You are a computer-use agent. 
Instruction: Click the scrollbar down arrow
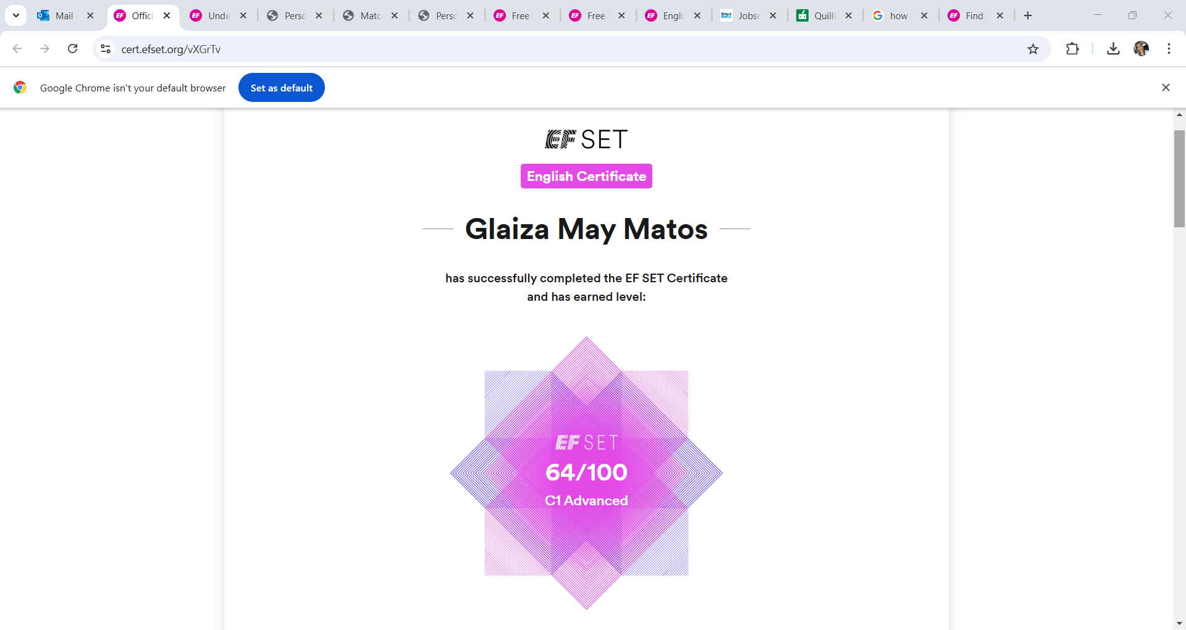(x=1179, y=623)
